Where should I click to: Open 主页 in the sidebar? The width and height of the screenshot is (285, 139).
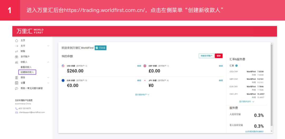pyautogui.click(x=23, y=41)
